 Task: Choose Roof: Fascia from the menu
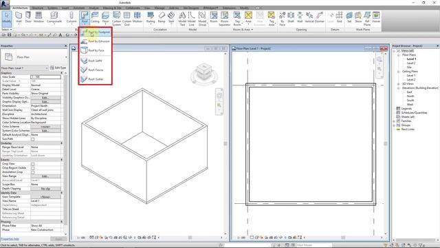click(96, 70)
